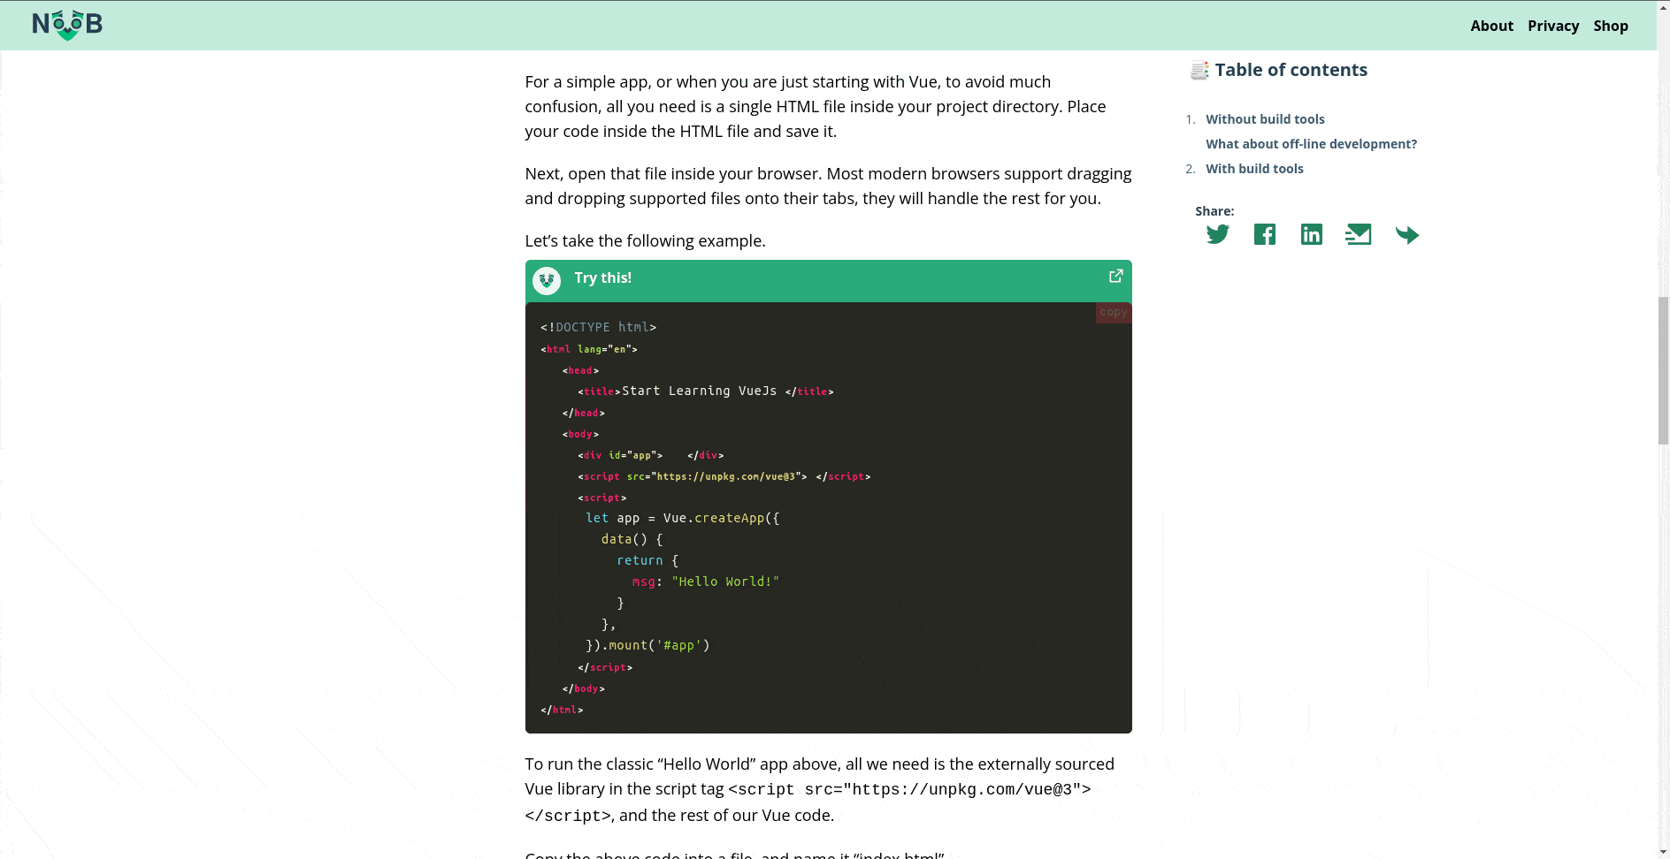Share the article via email
This screenshot has height=859, width=1670.
1359,233
